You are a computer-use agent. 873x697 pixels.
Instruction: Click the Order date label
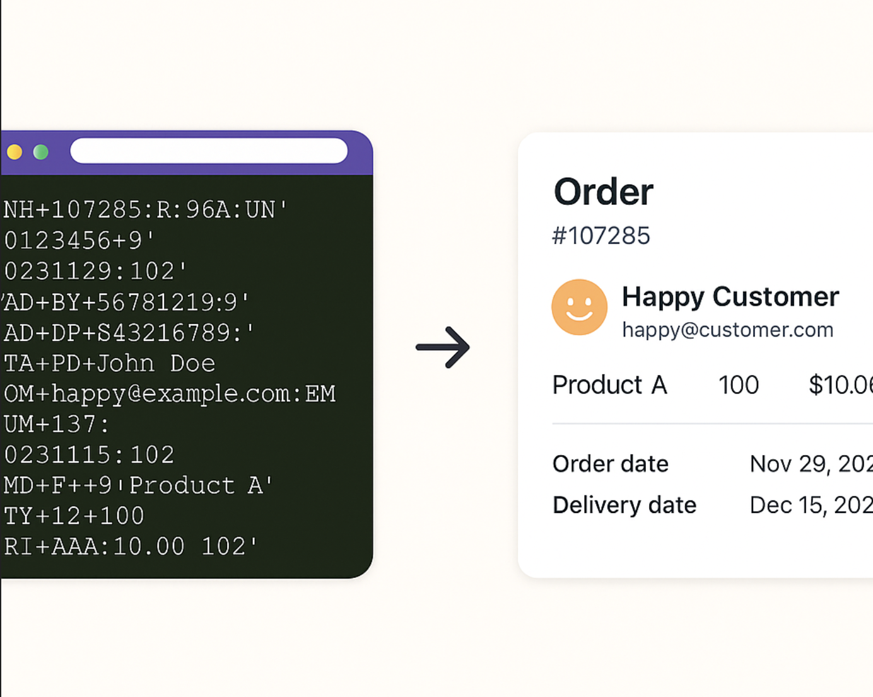click(610, 464)
